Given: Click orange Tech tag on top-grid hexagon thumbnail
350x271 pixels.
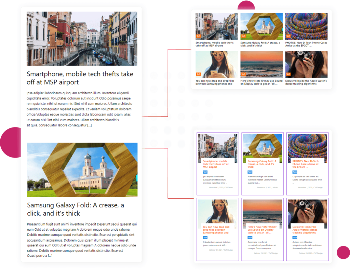Looking at the screenshot, I should (x=243, y=36).
